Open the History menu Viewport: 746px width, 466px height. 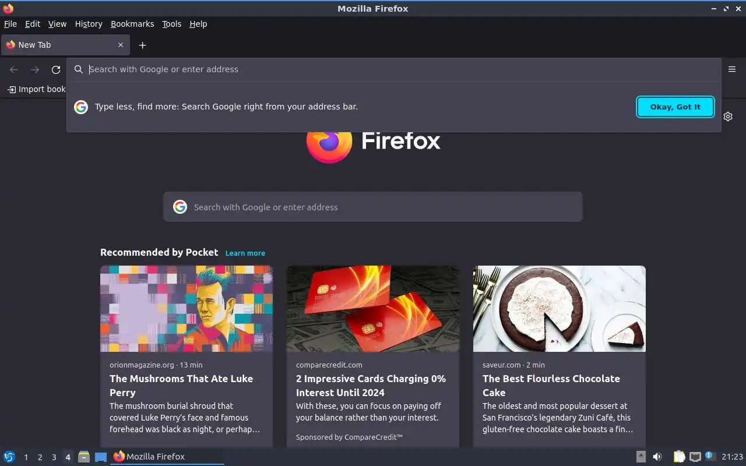[89, 24]
